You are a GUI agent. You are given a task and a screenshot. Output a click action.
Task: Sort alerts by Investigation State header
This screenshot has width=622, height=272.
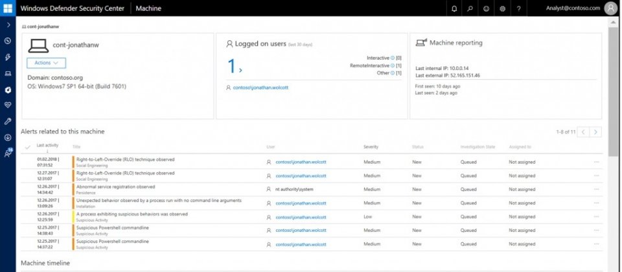478,147
